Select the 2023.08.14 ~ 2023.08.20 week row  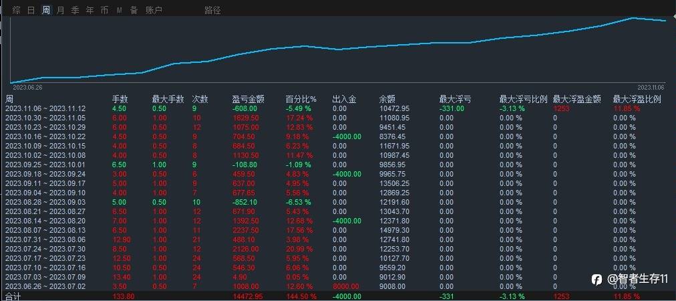click(x=338, y=221)
